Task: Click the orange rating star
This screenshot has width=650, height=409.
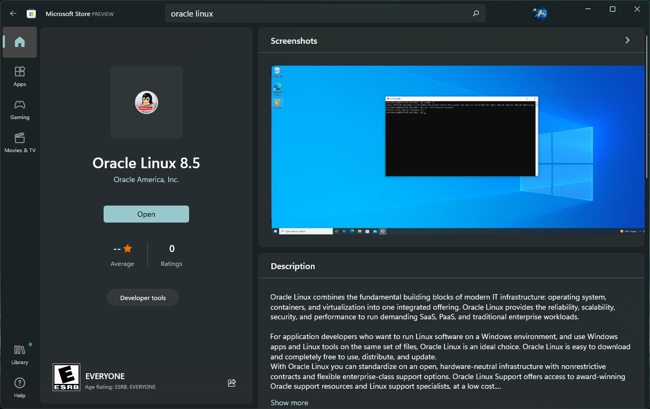Action: pos(128,249)
